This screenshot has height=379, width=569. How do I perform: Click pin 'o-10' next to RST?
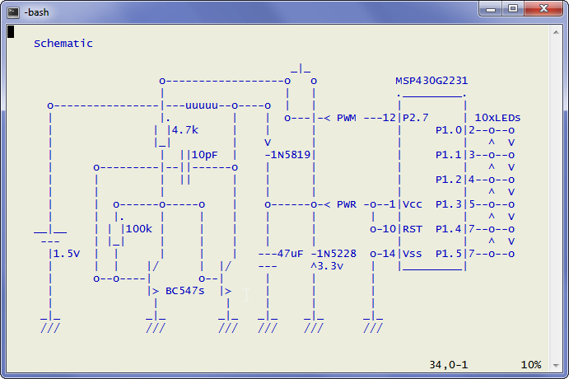point(382,229)
